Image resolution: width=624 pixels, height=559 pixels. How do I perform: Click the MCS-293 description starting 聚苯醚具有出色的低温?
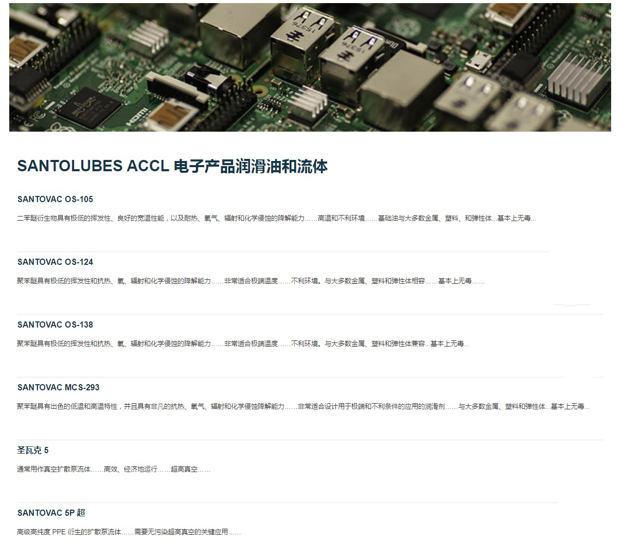pyautogui.click(x=303, y=407)
